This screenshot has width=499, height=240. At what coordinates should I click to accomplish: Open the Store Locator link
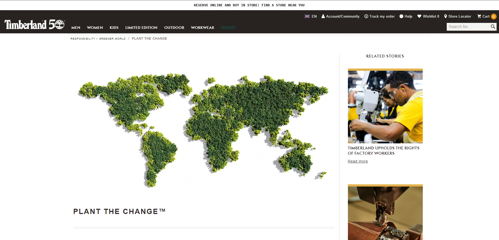(x=460, y=16)
